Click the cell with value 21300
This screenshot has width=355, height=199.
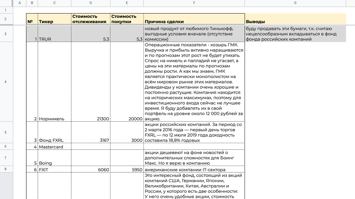[90, 119]
